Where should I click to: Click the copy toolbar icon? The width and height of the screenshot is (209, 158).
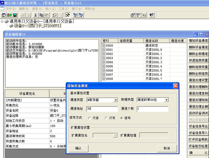pos(41,15)
